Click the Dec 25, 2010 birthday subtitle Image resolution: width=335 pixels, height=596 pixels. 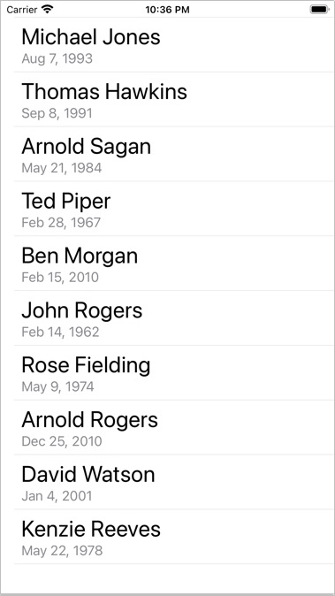tap(62, 441)
